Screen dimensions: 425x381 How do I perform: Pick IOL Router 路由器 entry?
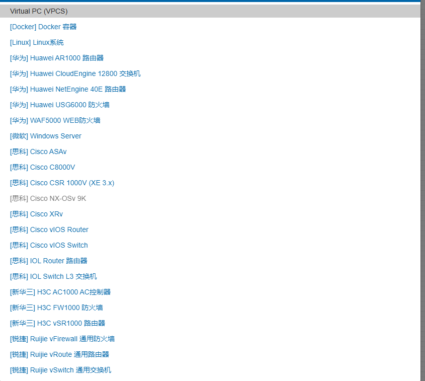49,261
